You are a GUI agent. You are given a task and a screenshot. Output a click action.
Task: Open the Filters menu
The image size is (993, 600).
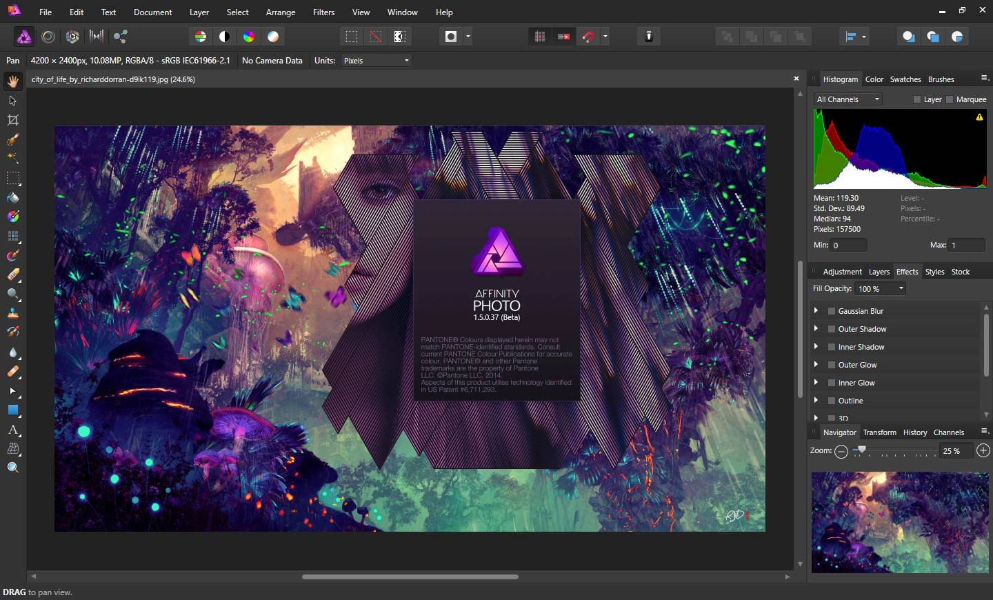click(x=323, y=12)
